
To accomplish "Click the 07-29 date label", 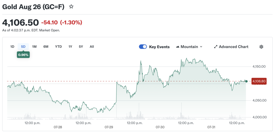I will pos(109,127).
